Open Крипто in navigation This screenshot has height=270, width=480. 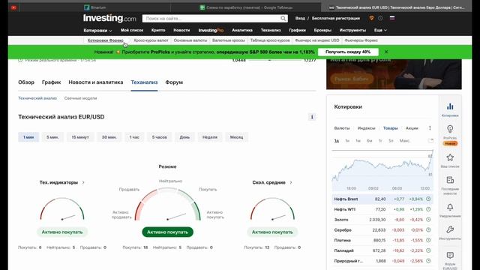tap(158, 30)
